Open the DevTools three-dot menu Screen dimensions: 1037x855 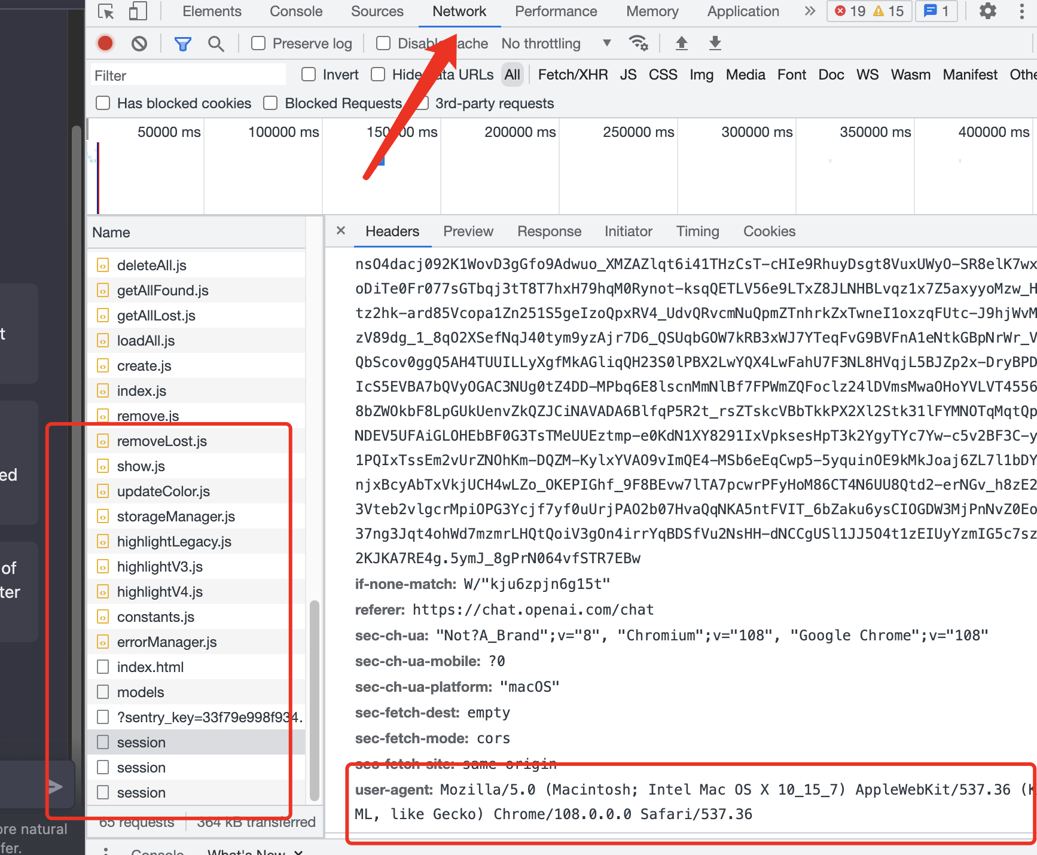(1021, 11)
